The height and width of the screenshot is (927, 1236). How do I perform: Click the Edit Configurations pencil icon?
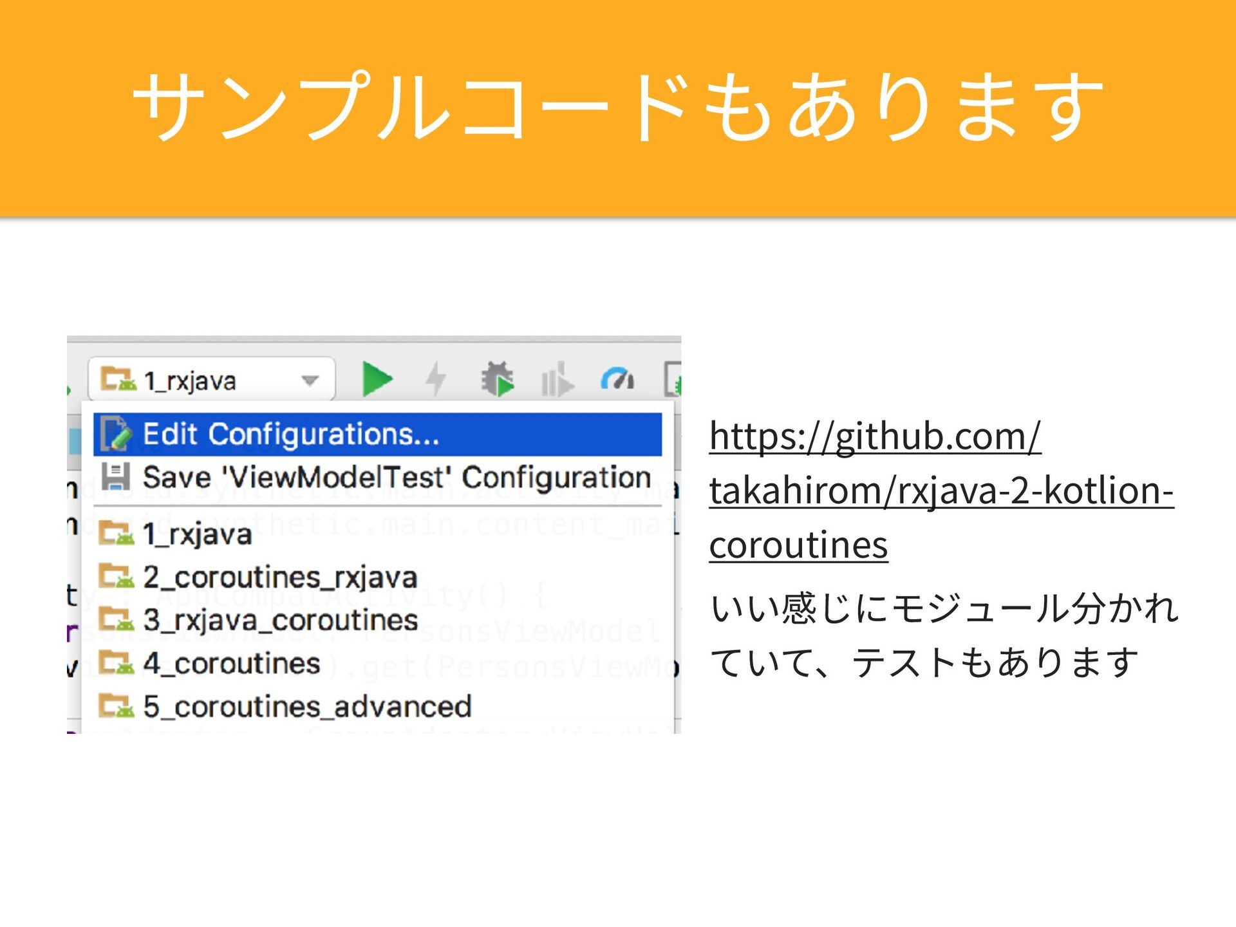pyautogui.click(x=117, y=434)
